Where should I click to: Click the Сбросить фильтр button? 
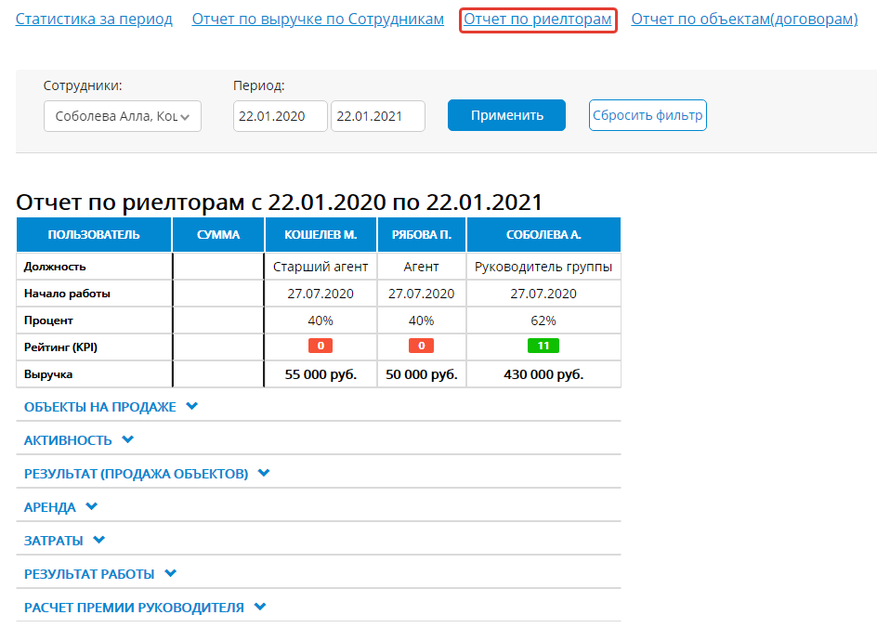(648, 116)
